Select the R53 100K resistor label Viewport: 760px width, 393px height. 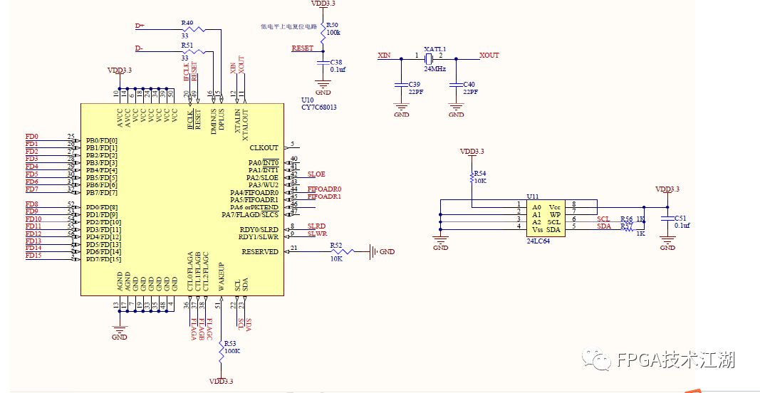(x=231, y=342)
